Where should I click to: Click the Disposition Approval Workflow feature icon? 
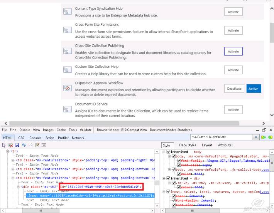click(68, 88)
